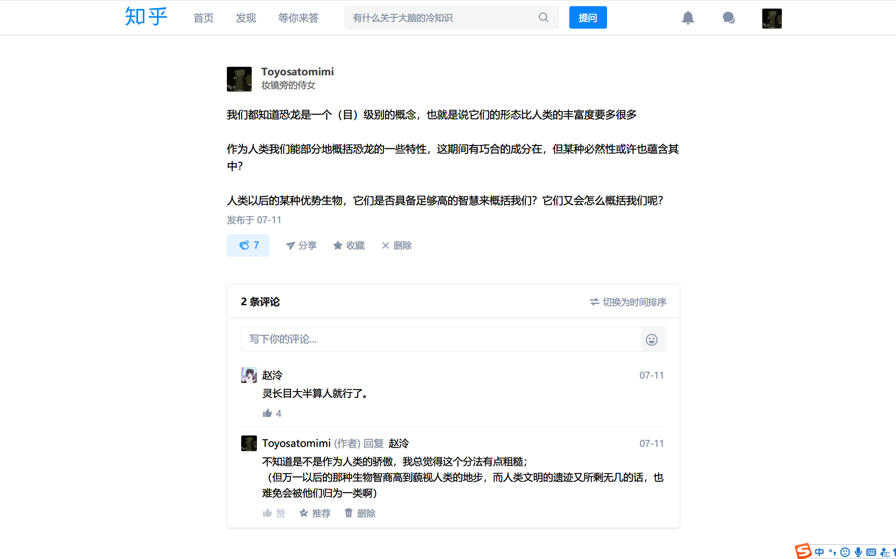Image resolution: width=896 pixels, height=559 pixels.
Task: Delete the author's reply comment
Action: 360,513
